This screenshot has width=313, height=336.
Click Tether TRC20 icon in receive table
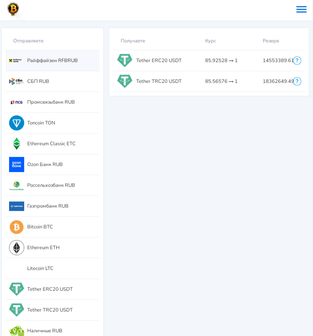click(124, 81)
